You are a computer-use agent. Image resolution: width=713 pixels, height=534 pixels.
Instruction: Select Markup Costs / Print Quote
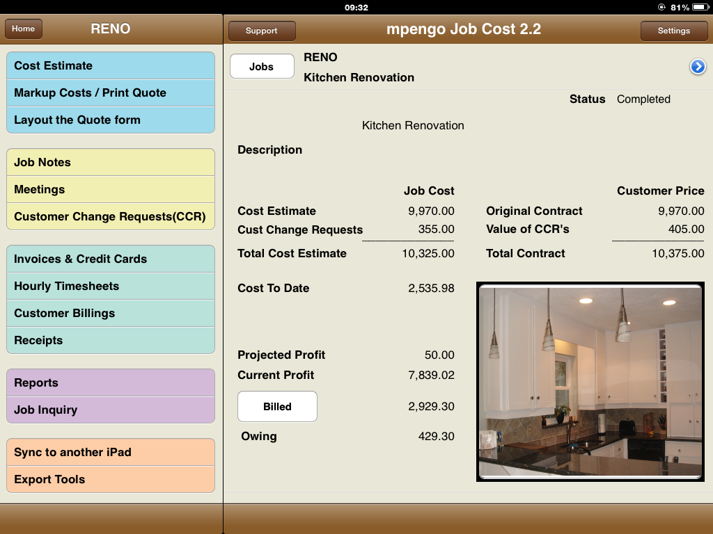[111, 93]
